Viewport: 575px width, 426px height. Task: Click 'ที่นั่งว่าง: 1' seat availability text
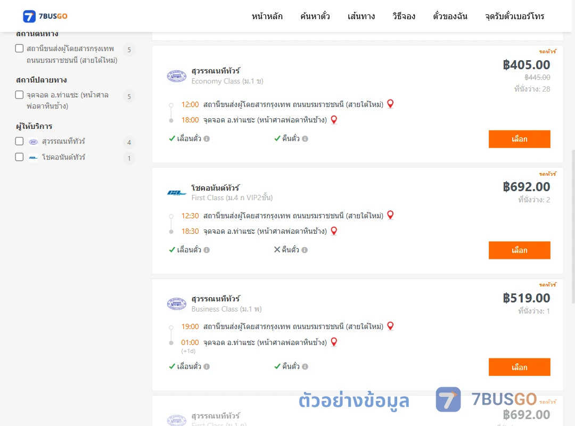tap(534, 311)
